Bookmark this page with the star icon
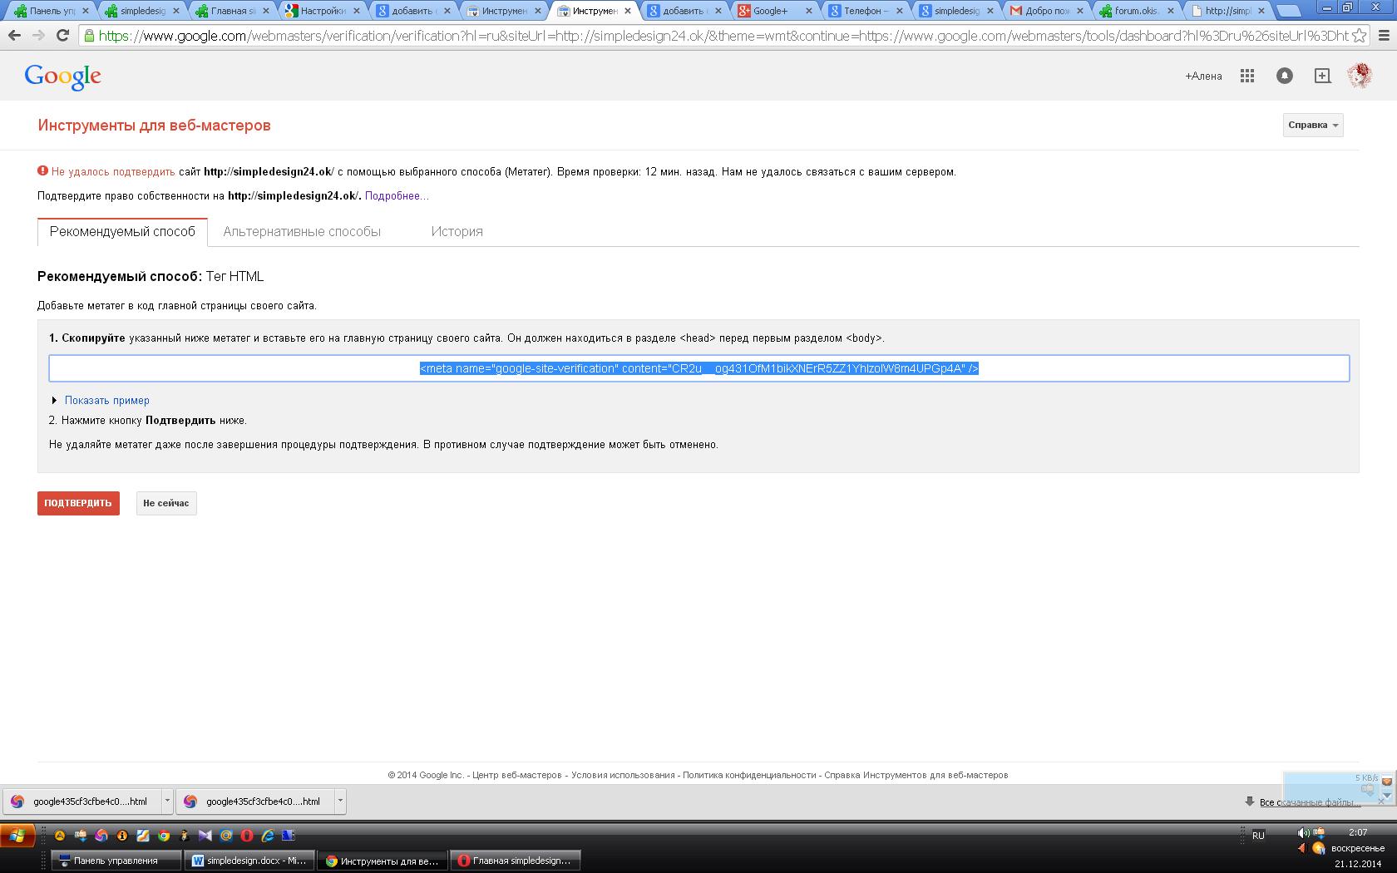This screenshot has height=873, width=1397. click(1359, 36)
